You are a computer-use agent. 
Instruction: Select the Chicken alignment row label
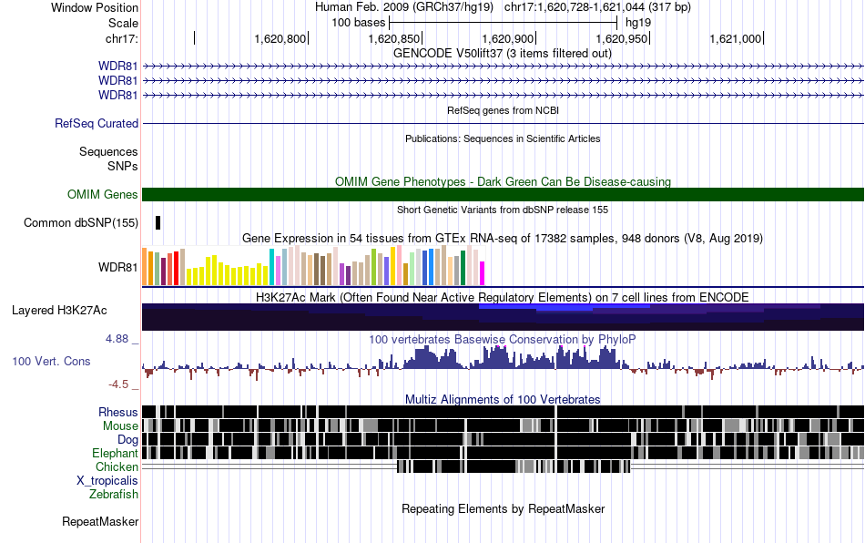(117, 466)
